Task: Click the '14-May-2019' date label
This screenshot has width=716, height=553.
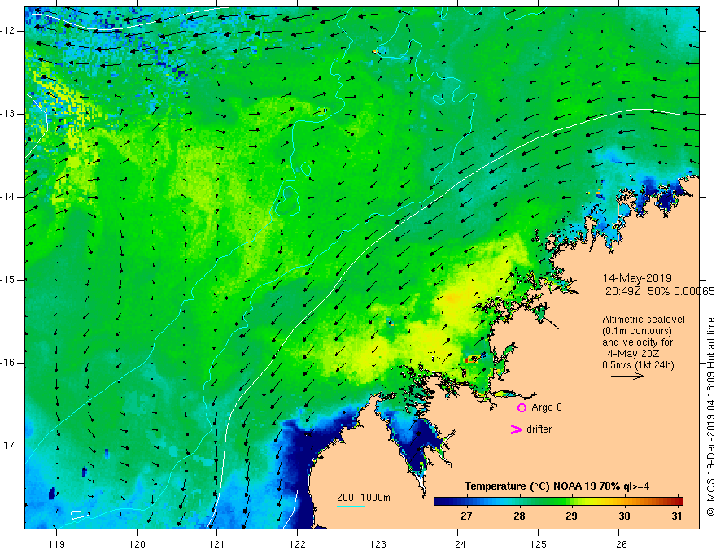Action: tap(637, 278)
